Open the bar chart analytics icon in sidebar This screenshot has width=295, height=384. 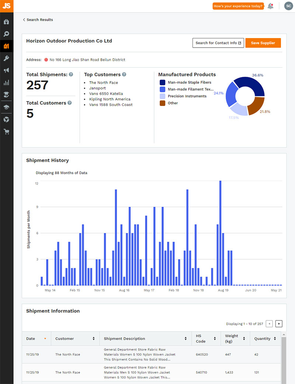tap(7, 83)
